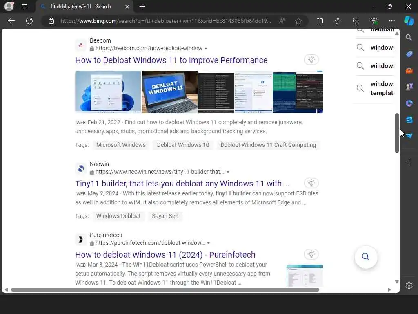Open neowin.net URL text

click(x=160, y=172)
